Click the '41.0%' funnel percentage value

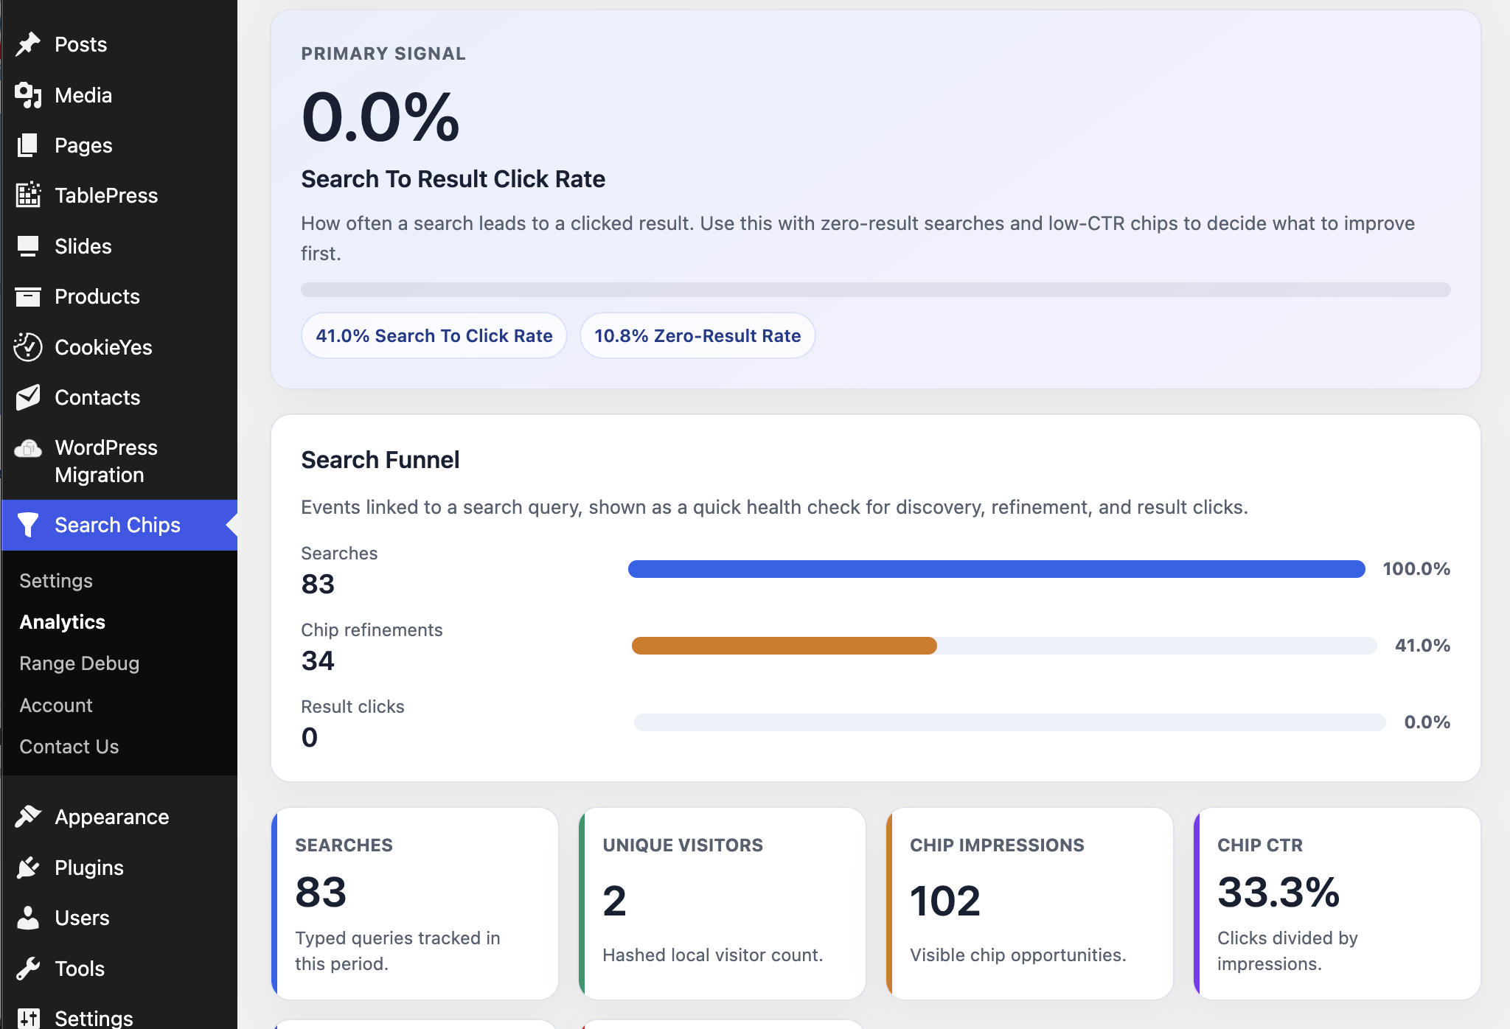coord(1422,646)
